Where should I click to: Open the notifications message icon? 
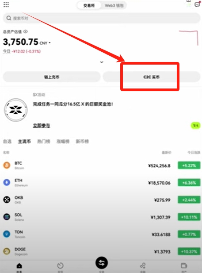[197, 4]
